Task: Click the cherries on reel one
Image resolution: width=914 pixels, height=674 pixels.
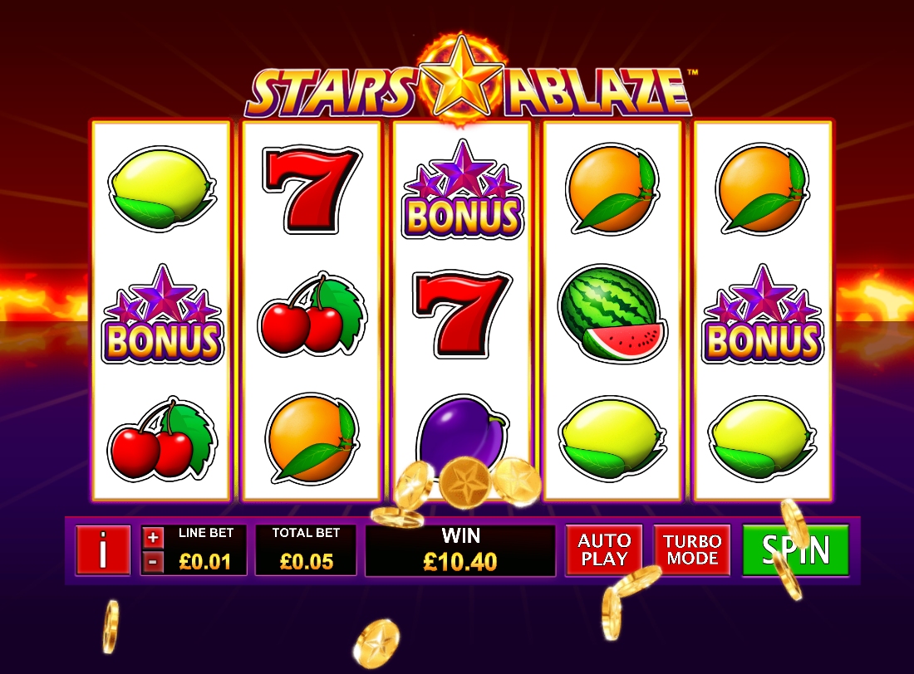Action: (162, 439)
